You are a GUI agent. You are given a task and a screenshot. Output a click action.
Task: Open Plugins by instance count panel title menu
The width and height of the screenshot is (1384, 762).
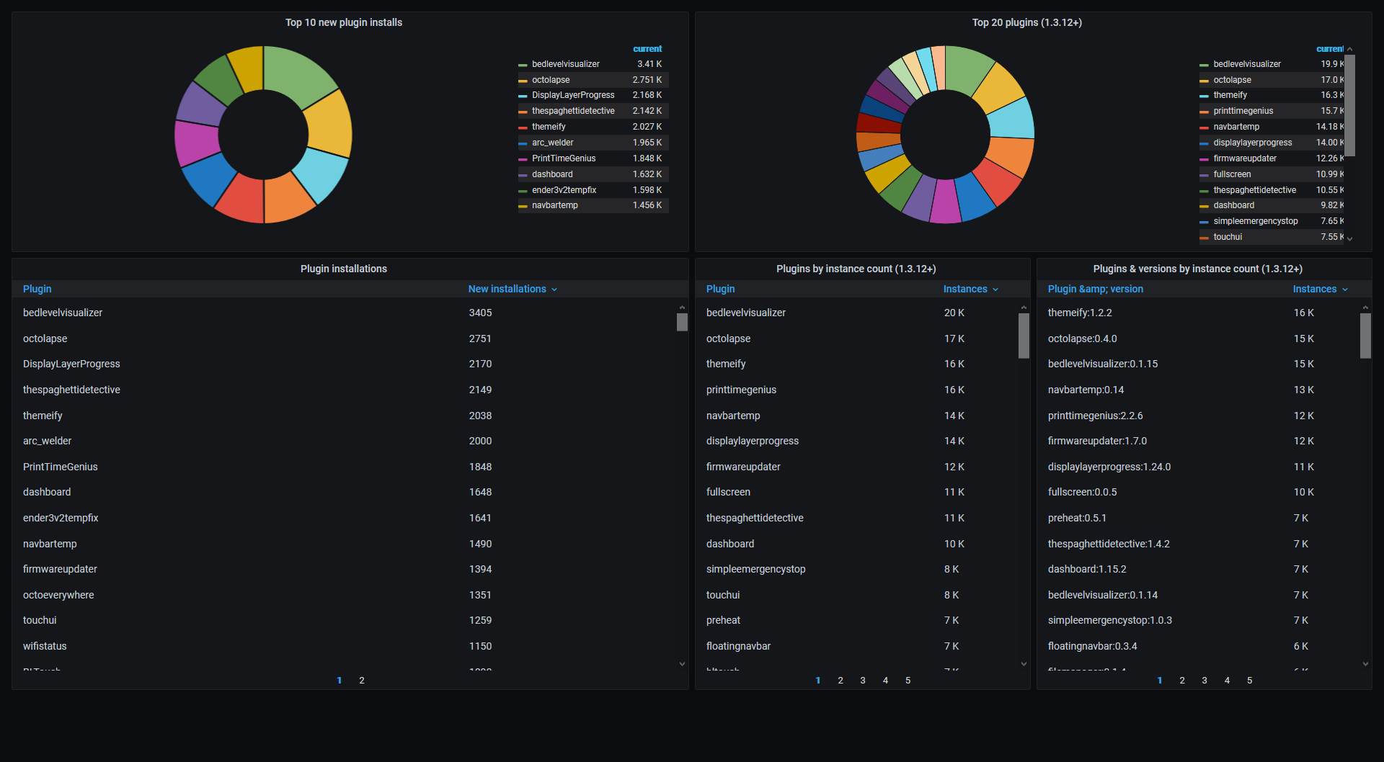coord(856,269)
